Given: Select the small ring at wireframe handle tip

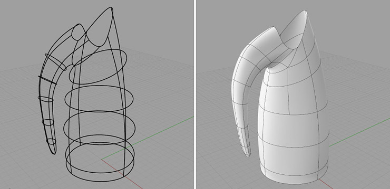Looking at the screenshot, I should tap(51, 141).
